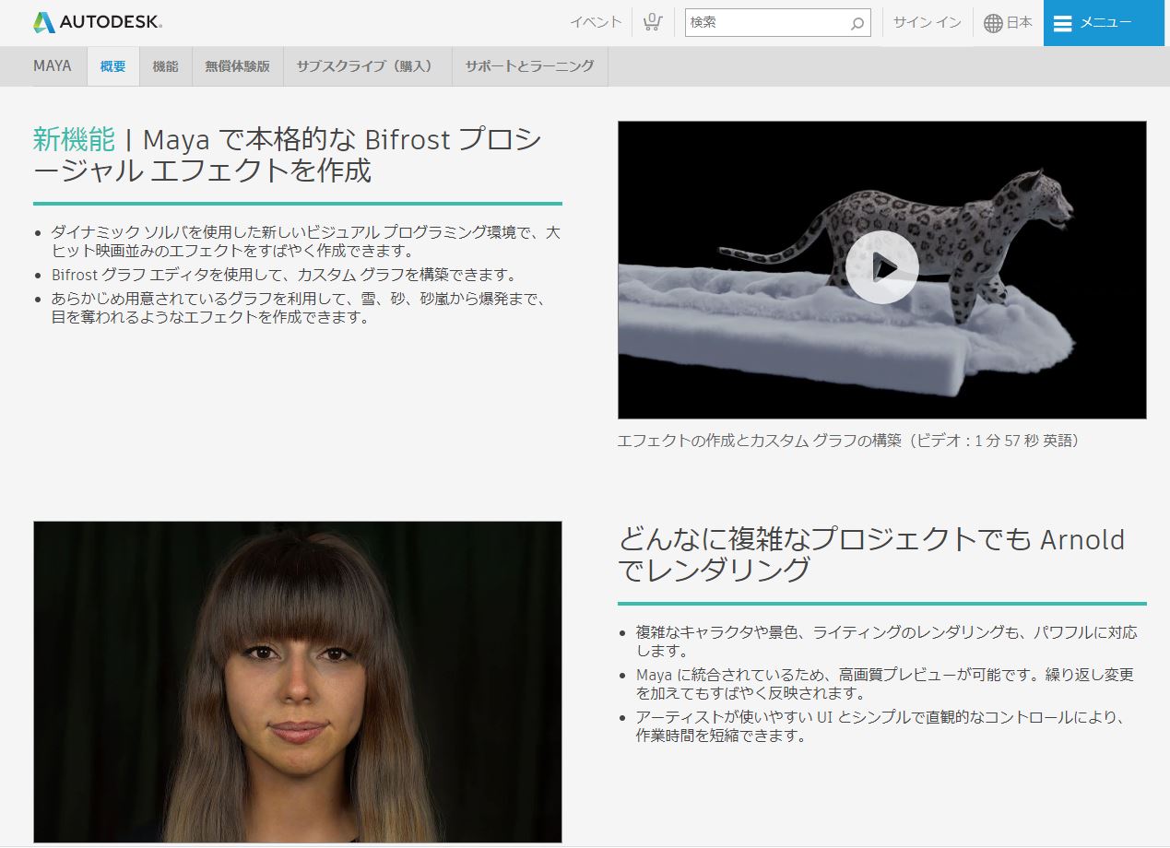Image resolution: width=1170 pixels, height=848 pixels.
Task: Open the shopping cart
Action: click(653, 22)
